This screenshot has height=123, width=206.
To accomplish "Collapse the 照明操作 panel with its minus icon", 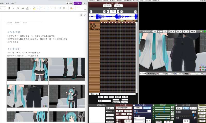I will pos(153,105).
